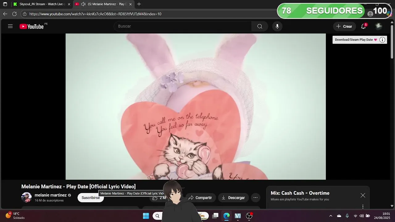Subscribe using the Suscribirse button
The height and width of the screenshot is (222, 395).
tap(91, 198)
